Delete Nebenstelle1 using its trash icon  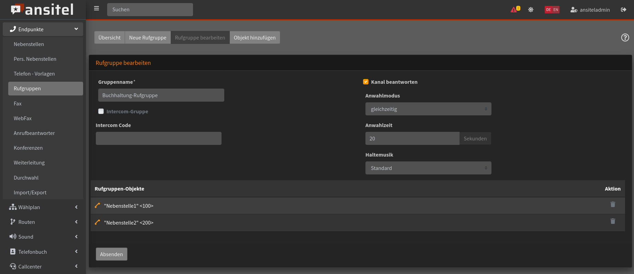(613, 205)
